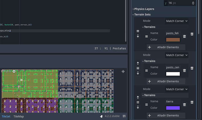Image resolution: width=202 pixels, height=120 pixels.
Task: Move the tierra terrain set up
Action: (x=138, y=97)
